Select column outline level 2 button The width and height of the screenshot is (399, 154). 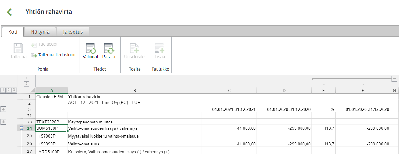27,83
